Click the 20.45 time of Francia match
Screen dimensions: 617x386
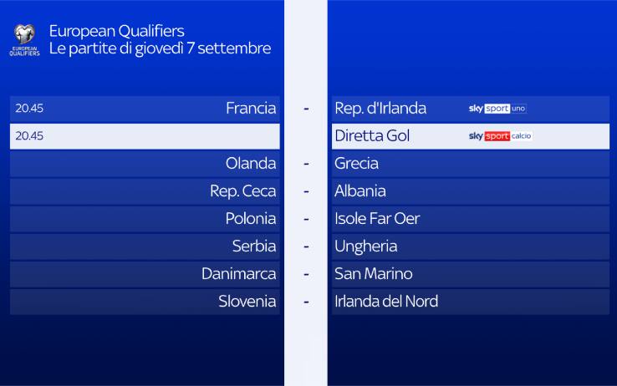click(x=29, y=109)
